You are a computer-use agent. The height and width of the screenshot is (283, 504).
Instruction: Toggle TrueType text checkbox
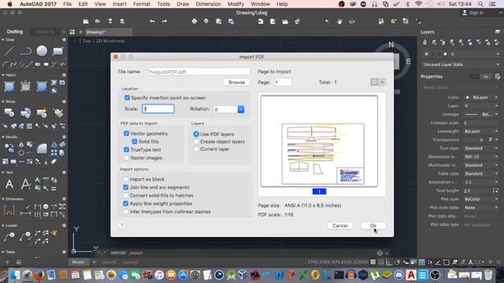(126, 149)
